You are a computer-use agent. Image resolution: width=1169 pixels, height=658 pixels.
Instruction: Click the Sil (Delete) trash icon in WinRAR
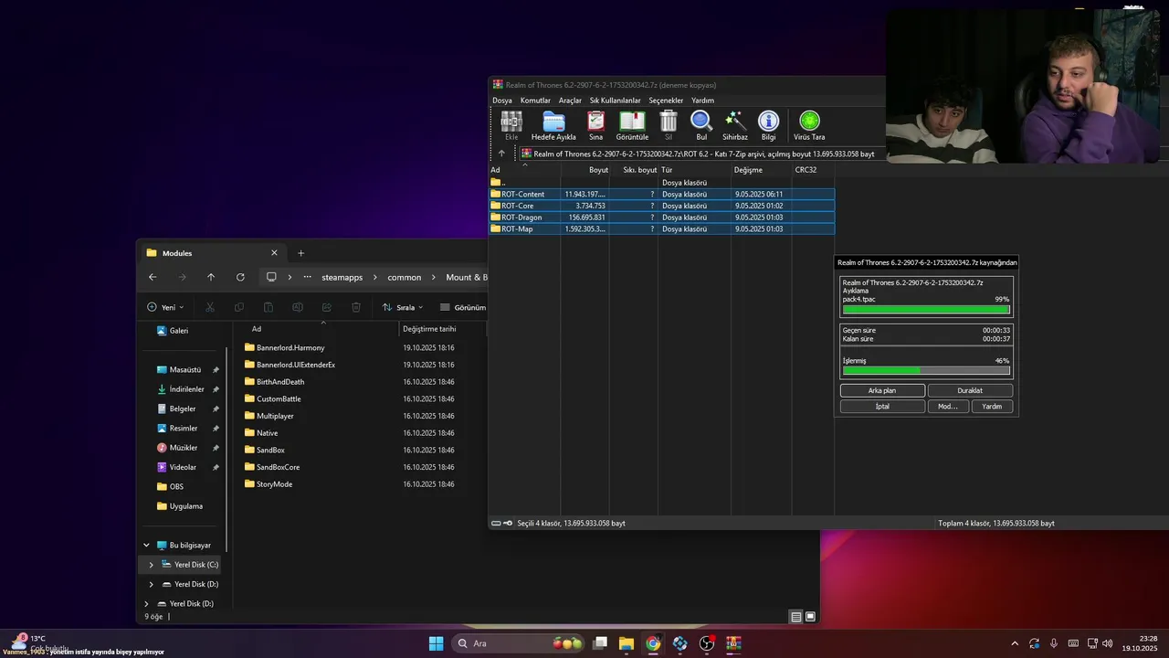tap(669, 125)
